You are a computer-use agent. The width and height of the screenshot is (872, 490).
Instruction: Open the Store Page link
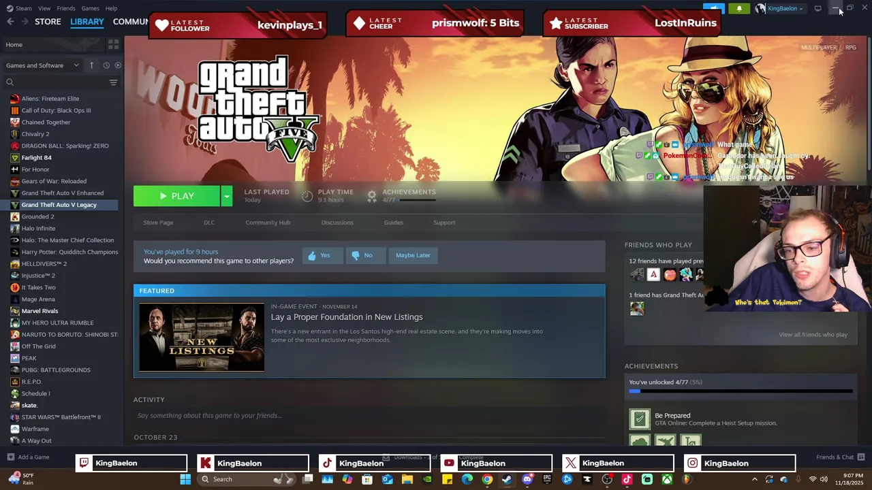(158, 223)
